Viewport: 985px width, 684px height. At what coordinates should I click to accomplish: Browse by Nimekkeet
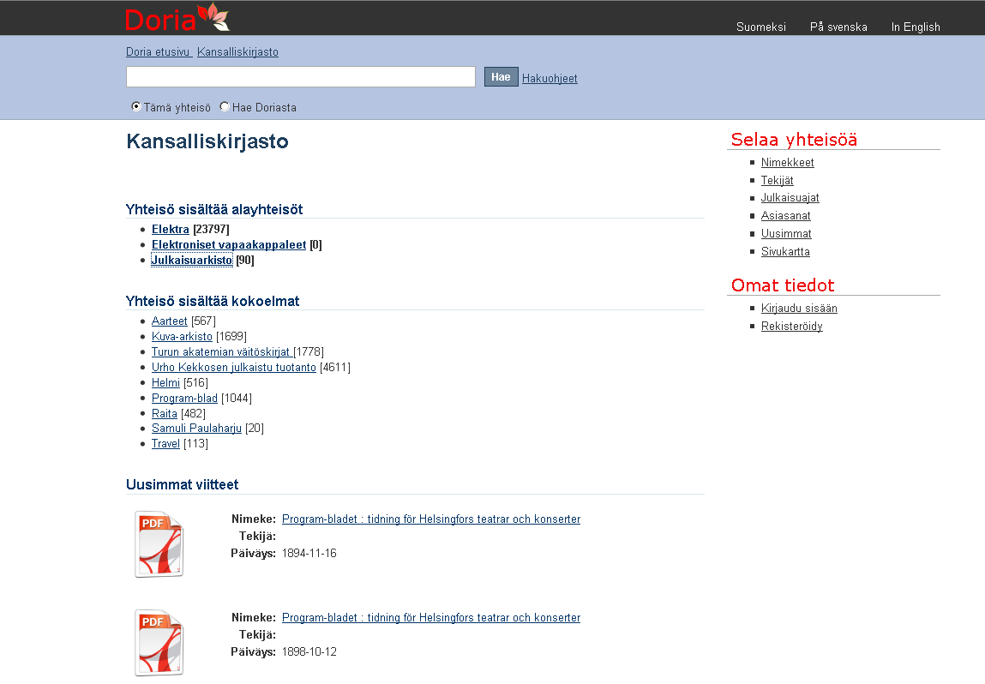pyautogui.click(x=787, y=163)
